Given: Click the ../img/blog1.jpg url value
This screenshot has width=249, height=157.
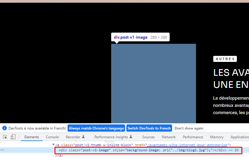Looking at the screenshot, I should click(x=189, y=150).
